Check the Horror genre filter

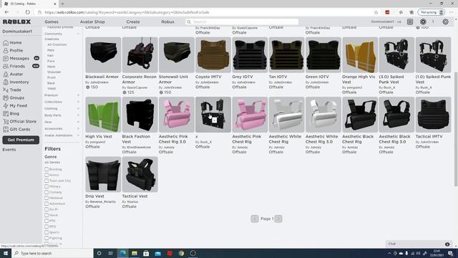tap(47, 175)
